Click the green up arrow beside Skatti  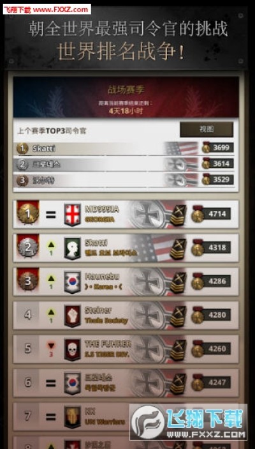tap(51, 248)
